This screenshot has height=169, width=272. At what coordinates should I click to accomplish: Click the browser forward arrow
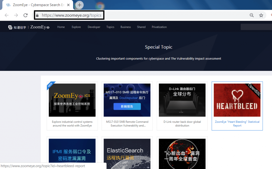click(x=16, y=15)
